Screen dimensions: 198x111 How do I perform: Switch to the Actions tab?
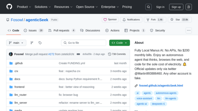coord(112,31)
